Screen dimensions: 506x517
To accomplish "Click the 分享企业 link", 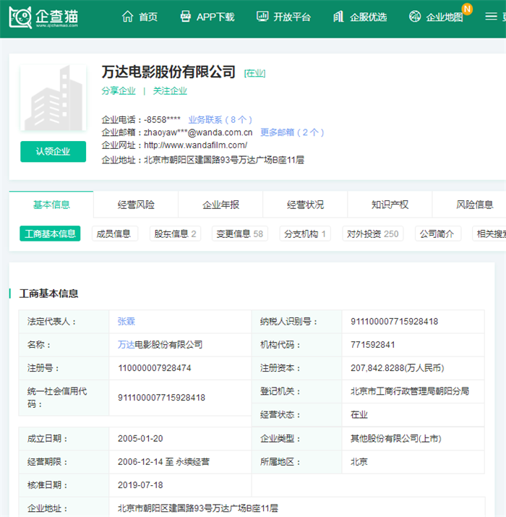I will 119,91.
